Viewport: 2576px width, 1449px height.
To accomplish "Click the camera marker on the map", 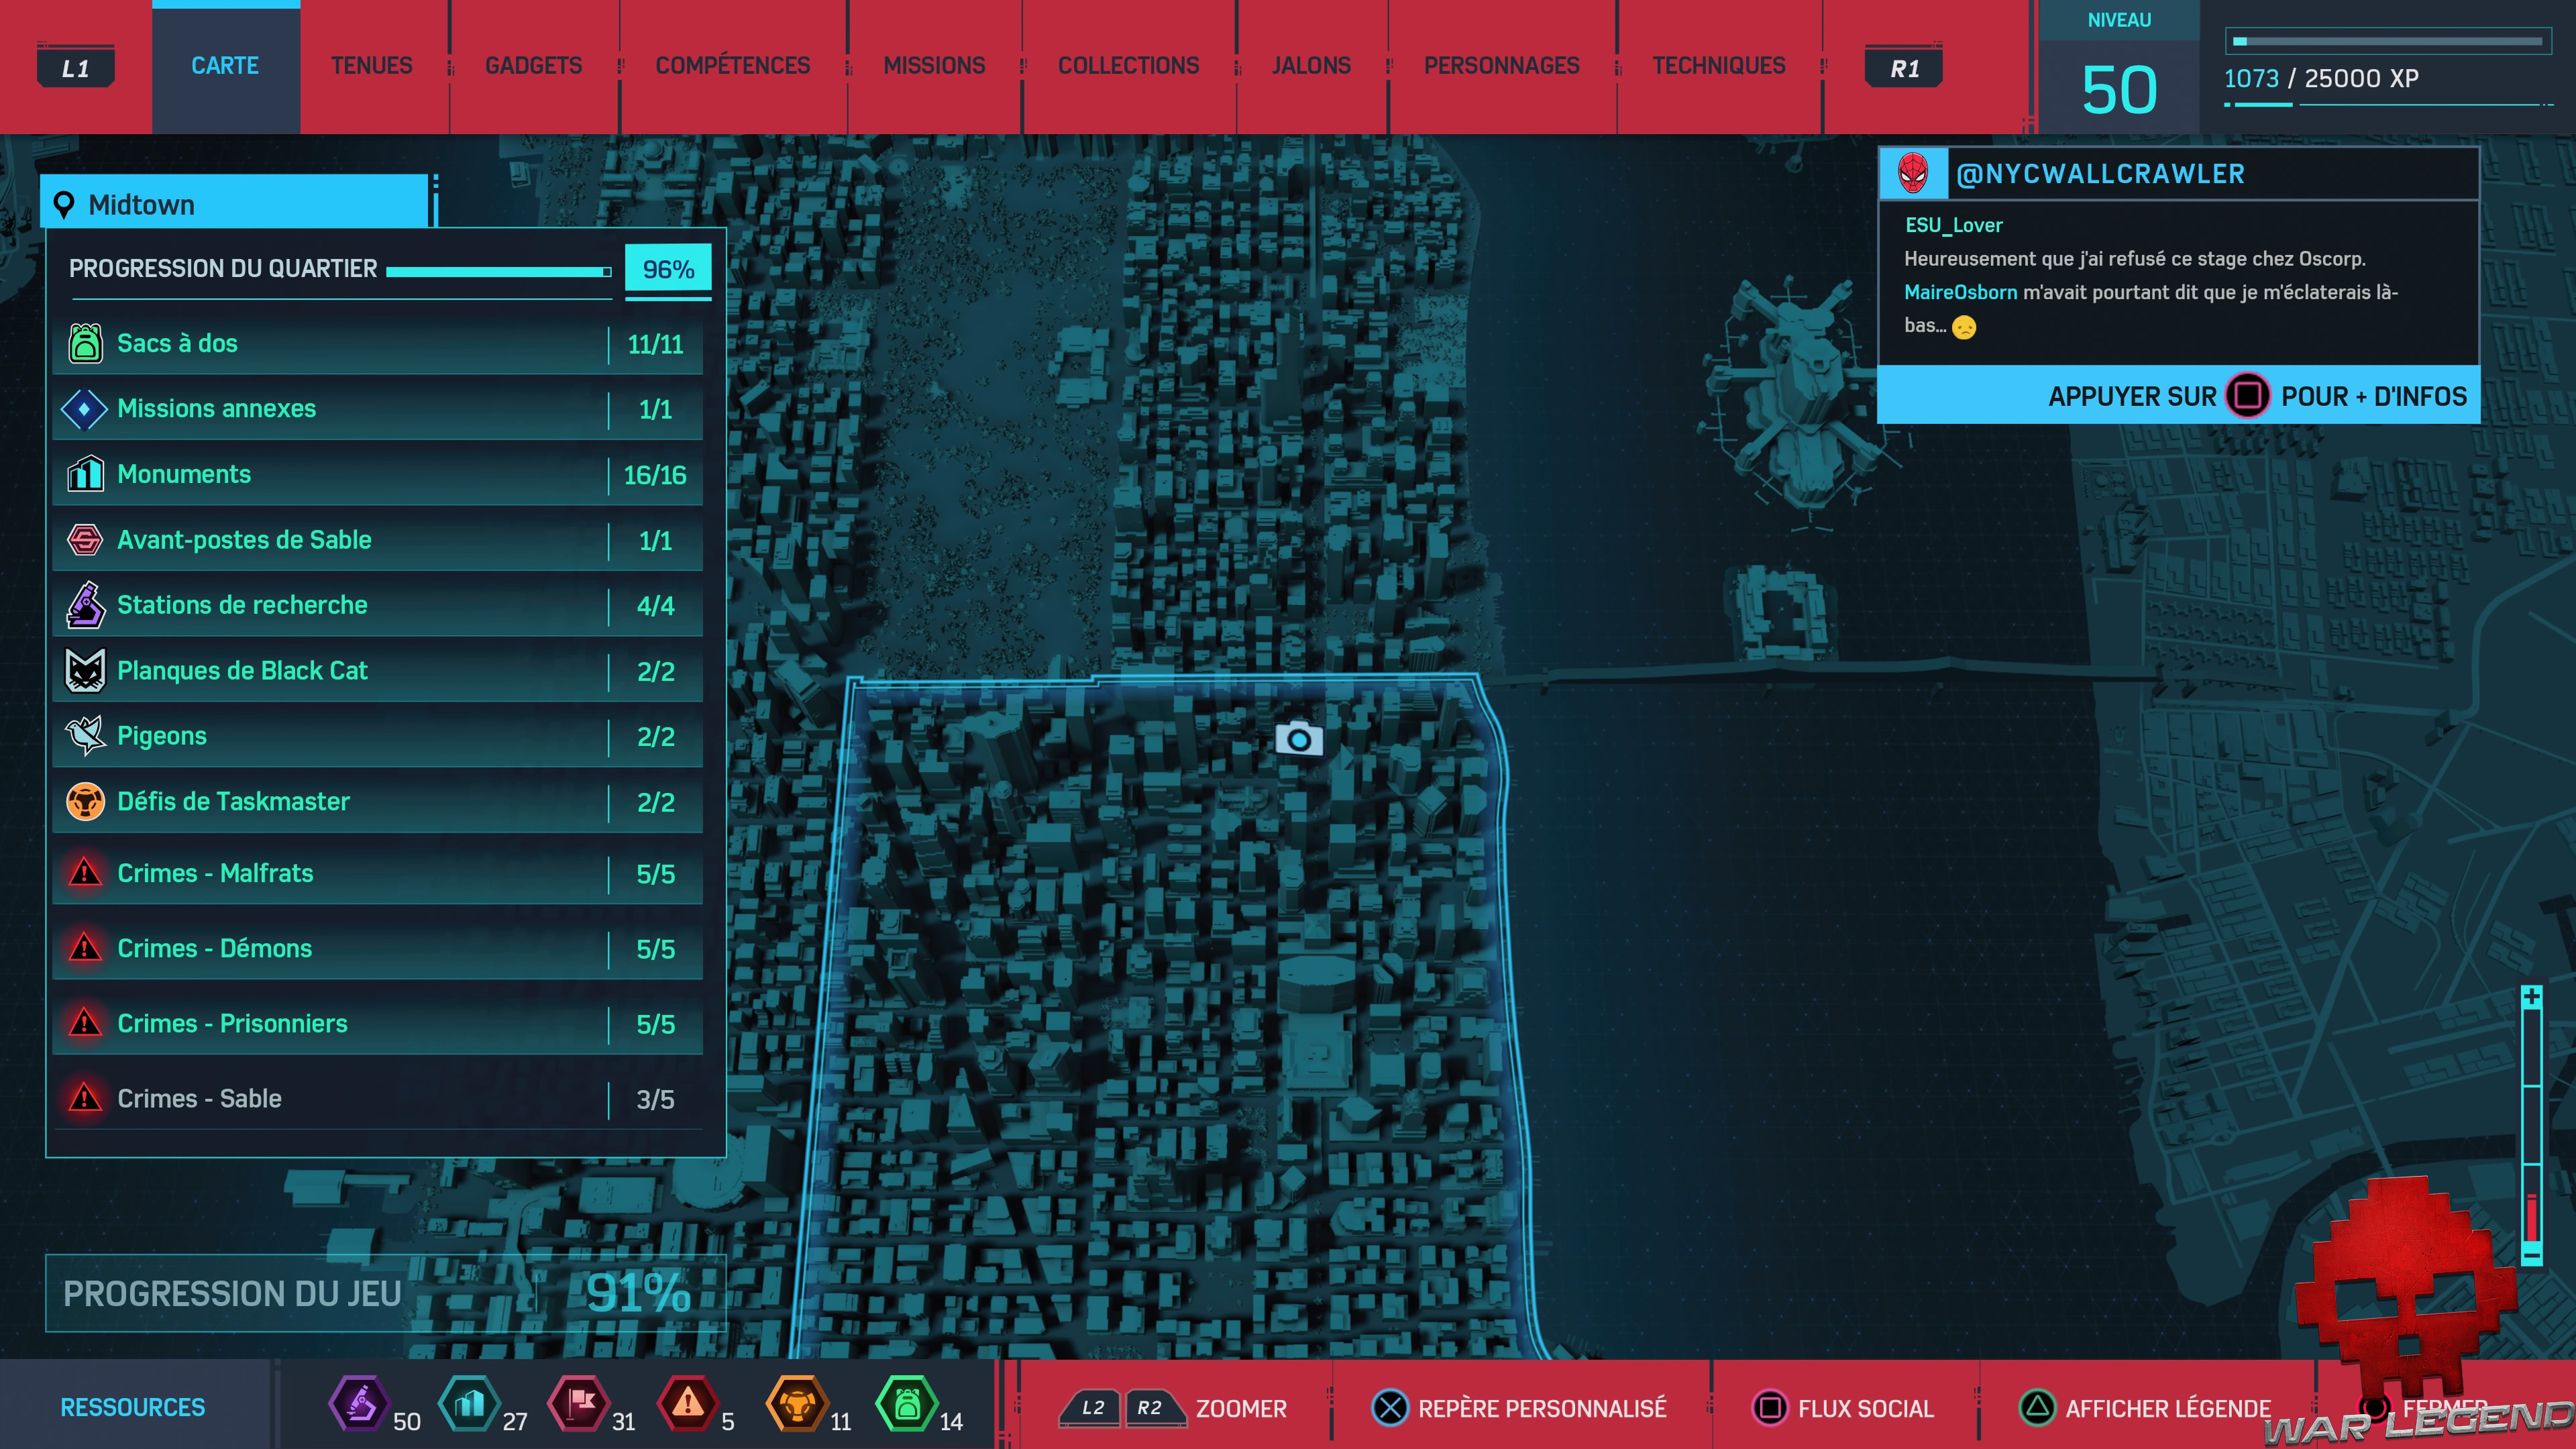I will tap(1298, 739).
